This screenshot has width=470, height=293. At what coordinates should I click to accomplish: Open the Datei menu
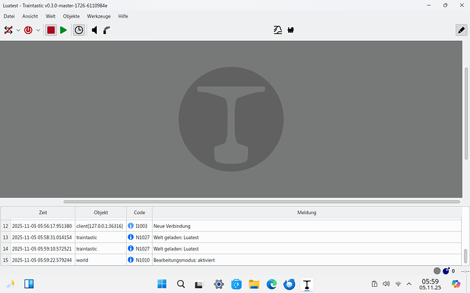10,16
